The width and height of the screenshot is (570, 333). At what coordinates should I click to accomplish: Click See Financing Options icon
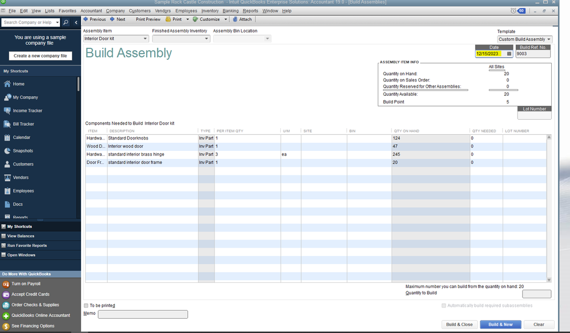[x=6, y=326]
